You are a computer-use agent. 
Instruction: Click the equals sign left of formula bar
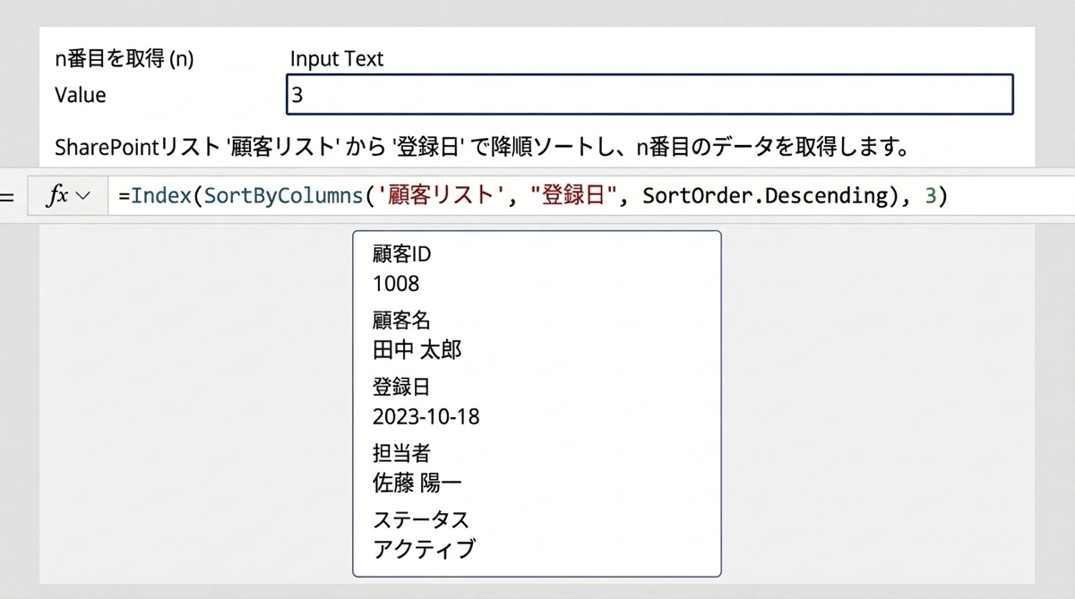pyautogui.click(x=7, y=196)
